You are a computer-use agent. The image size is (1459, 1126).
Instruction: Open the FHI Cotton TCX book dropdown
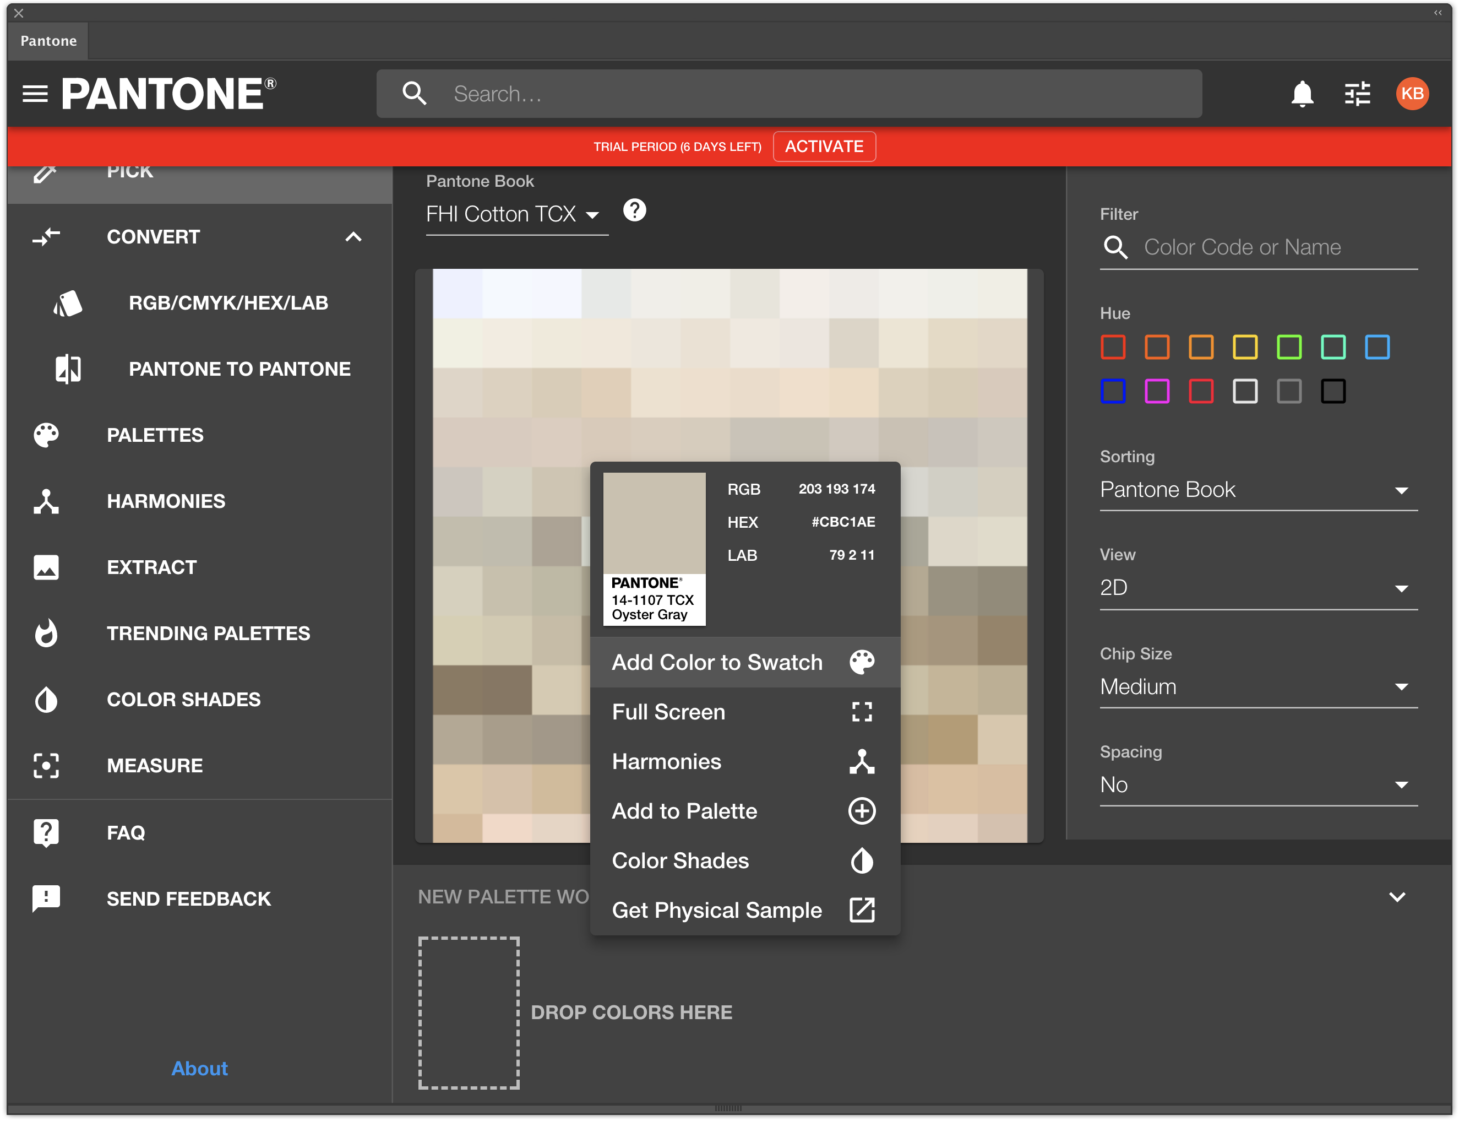coord(517,214)
